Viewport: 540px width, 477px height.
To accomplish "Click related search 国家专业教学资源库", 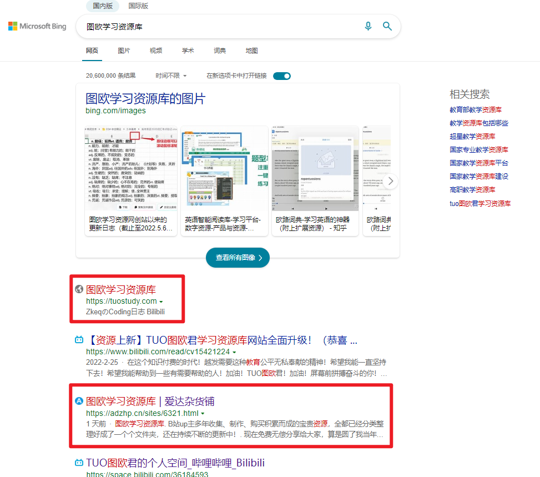I will [479, 149].
